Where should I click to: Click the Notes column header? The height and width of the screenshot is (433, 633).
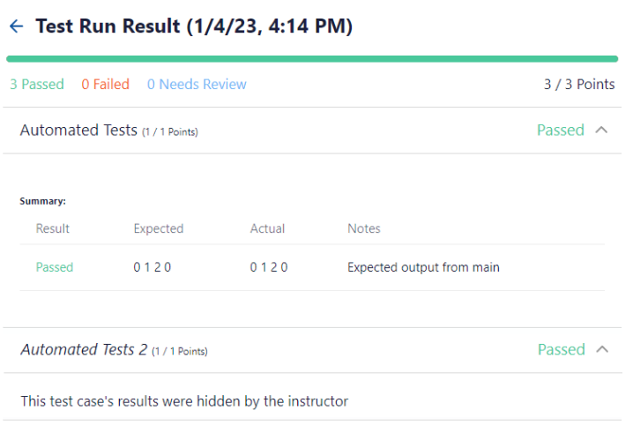364,228
